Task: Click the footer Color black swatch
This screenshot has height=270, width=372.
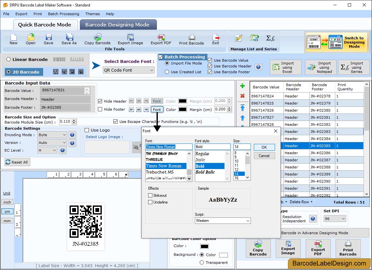Action: (183, 110)
